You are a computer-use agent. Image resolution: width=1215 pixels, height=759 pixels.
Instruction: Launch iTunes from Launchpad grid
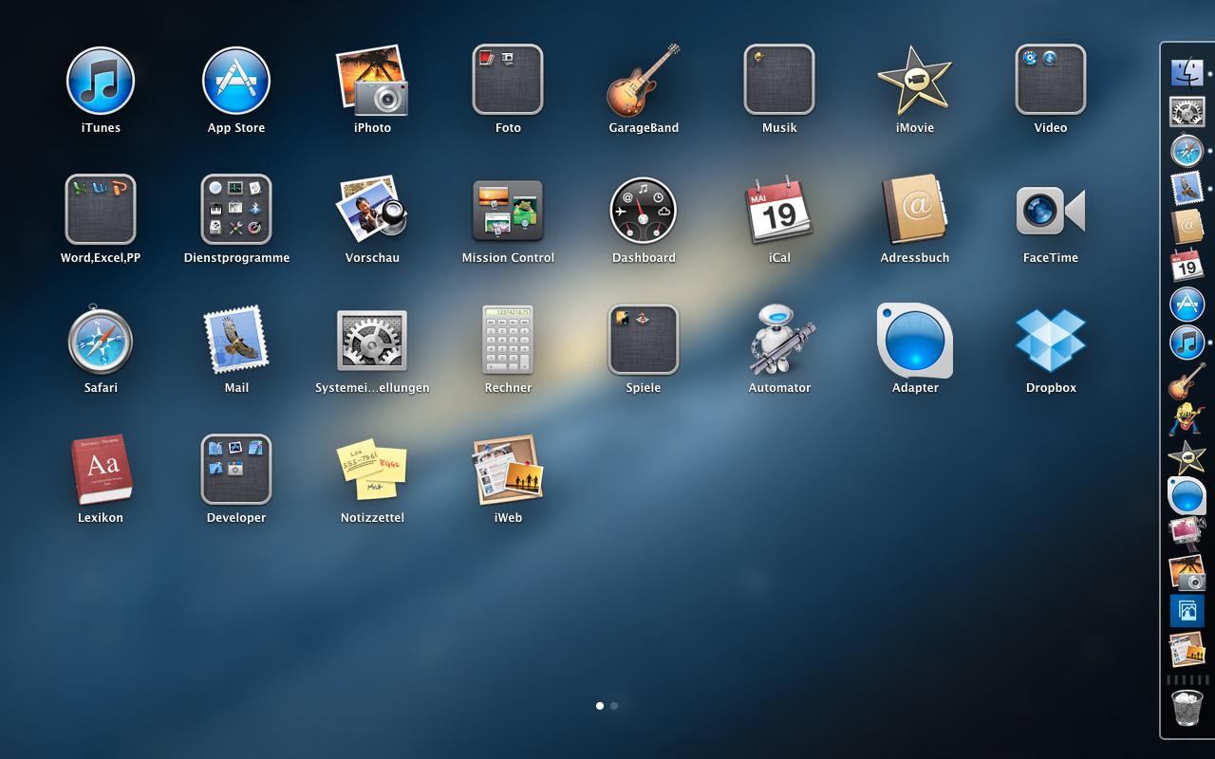coord(101,81)
